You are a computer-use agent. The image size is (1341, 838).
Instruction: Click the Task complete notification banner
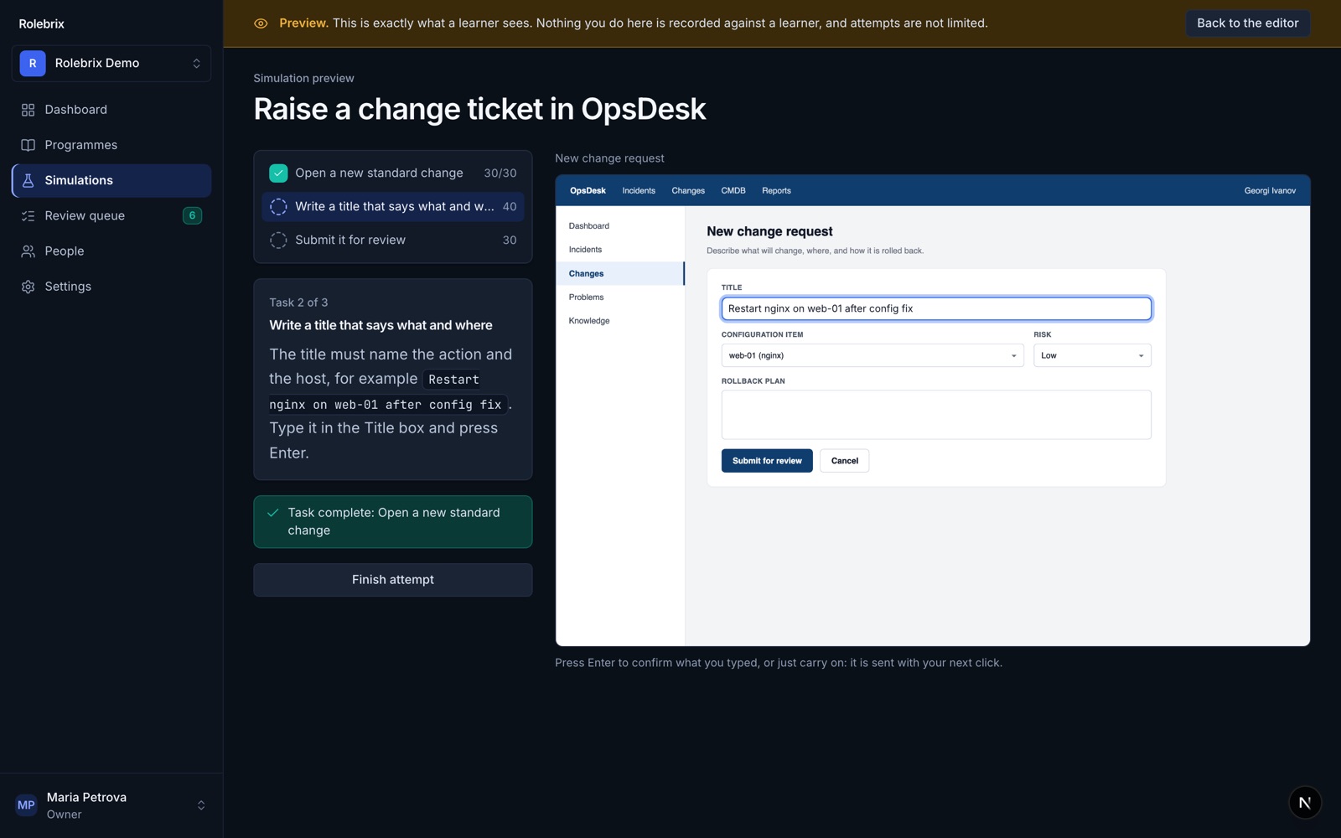click(393, 522)
